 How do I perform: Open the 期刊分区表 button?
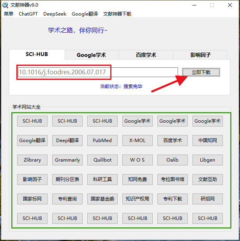pyautogui.click(x=67, y=179)
